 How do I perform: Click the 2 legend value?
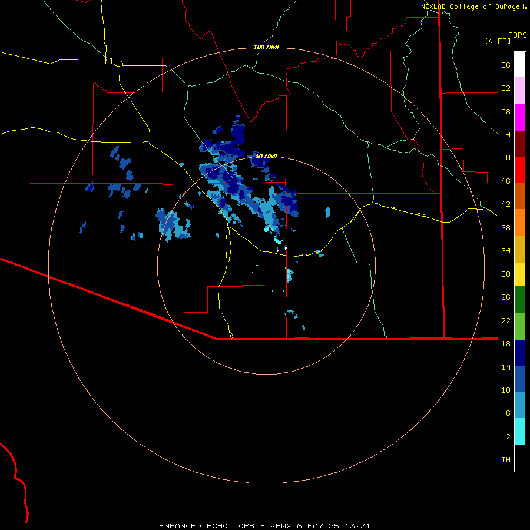pyautogui.click(x=508, y=437)
